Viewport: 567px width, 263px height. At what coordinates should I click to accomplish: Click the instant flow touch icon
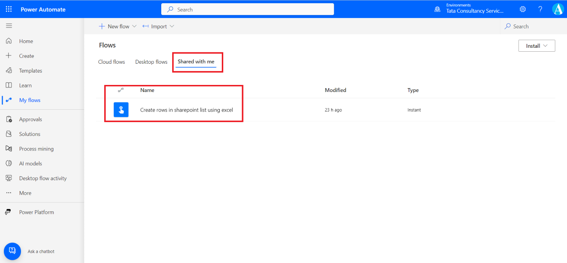(x=121, y=110)
